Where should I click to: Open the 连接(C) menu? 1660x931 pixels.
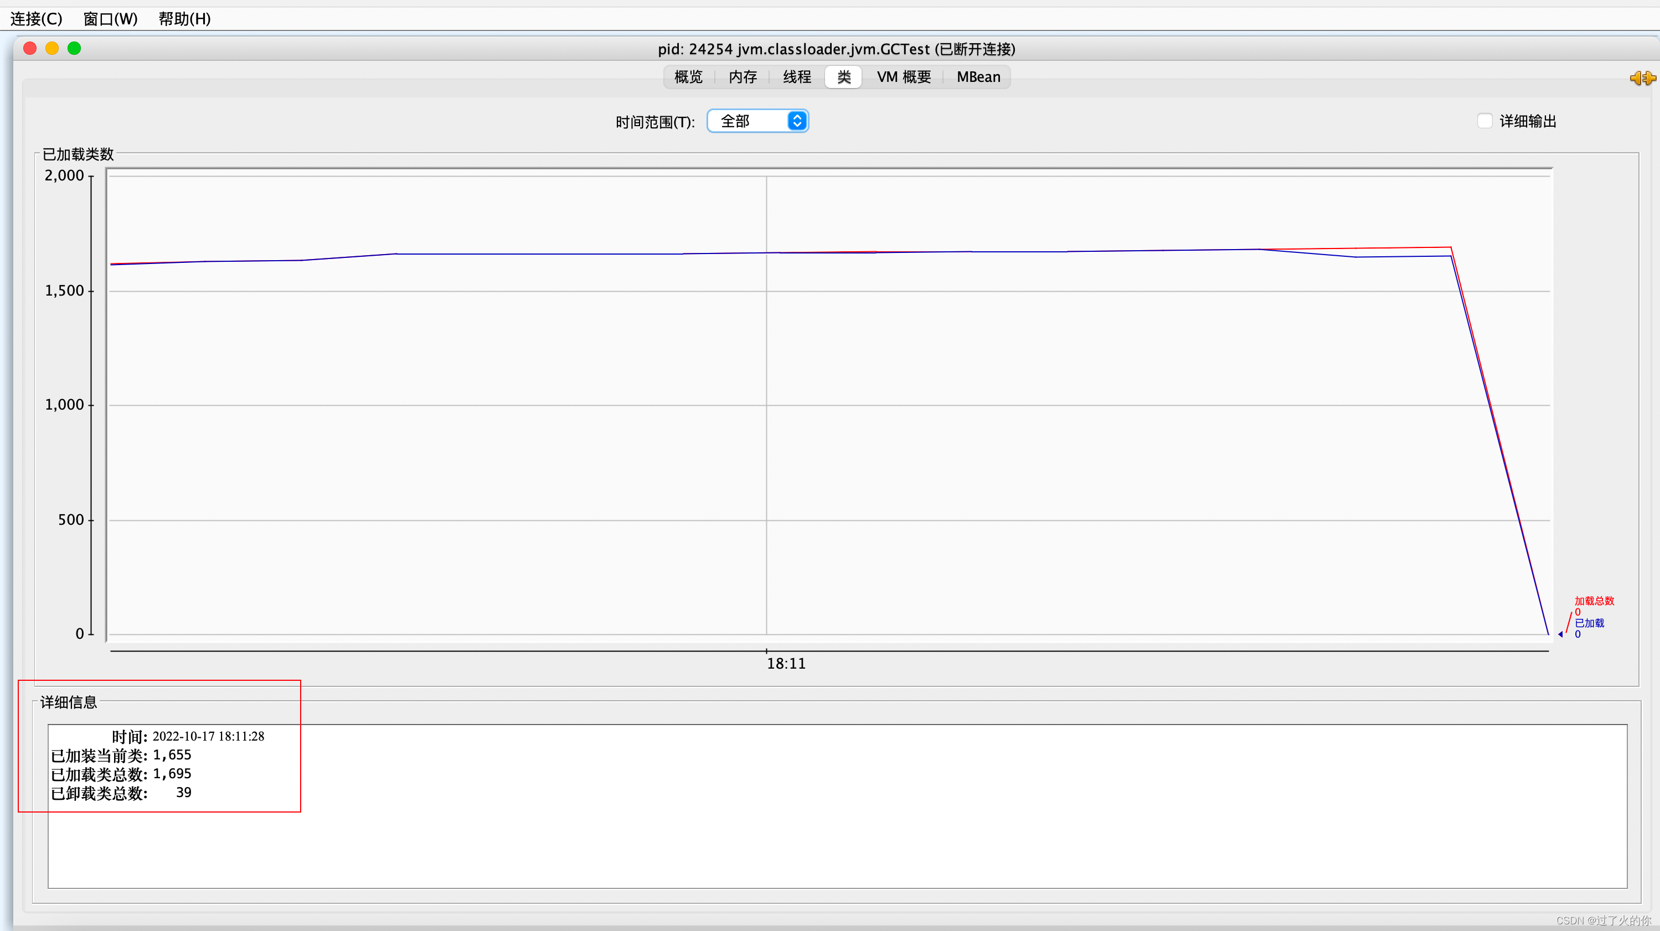coord(36,19)
